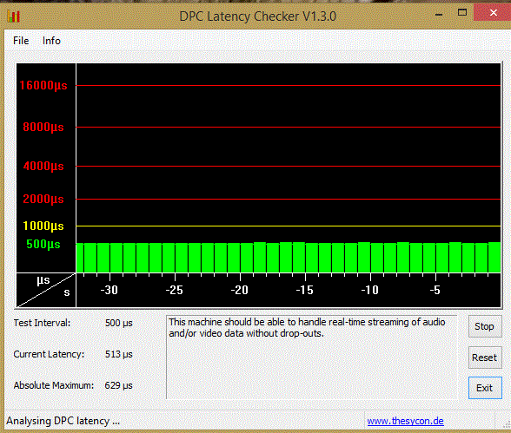Open the Info menu

point(51,41)
